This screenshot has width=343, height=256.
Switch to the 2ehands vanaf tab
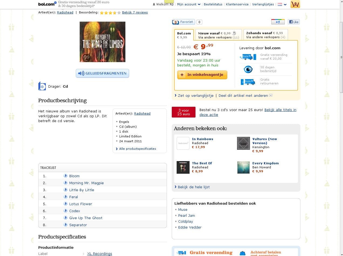point(266,35)
